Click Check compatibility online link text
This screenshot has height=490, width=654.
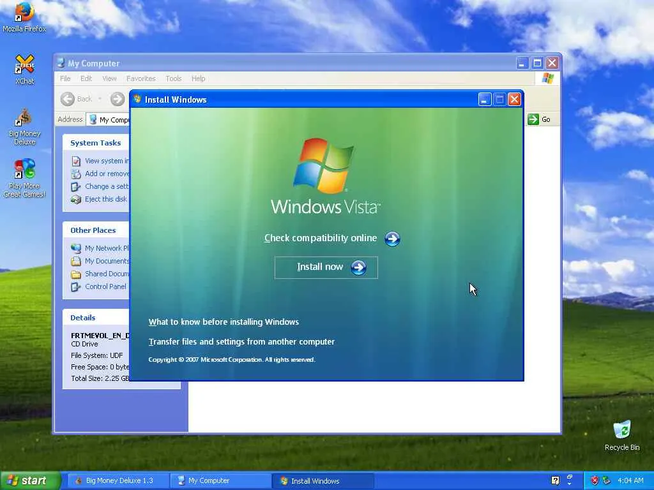pos(321,238)
